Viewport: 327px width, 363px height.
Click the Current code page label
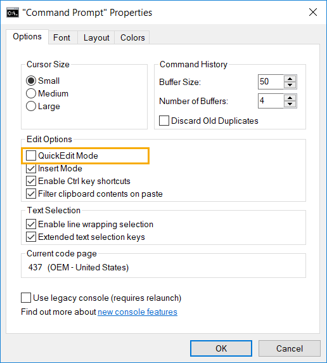61,254
